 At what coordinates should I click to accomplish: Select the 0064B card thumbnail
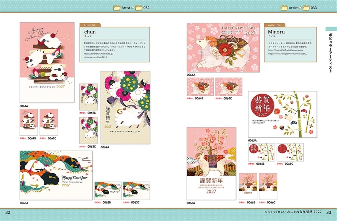click(x=200, y=87)
